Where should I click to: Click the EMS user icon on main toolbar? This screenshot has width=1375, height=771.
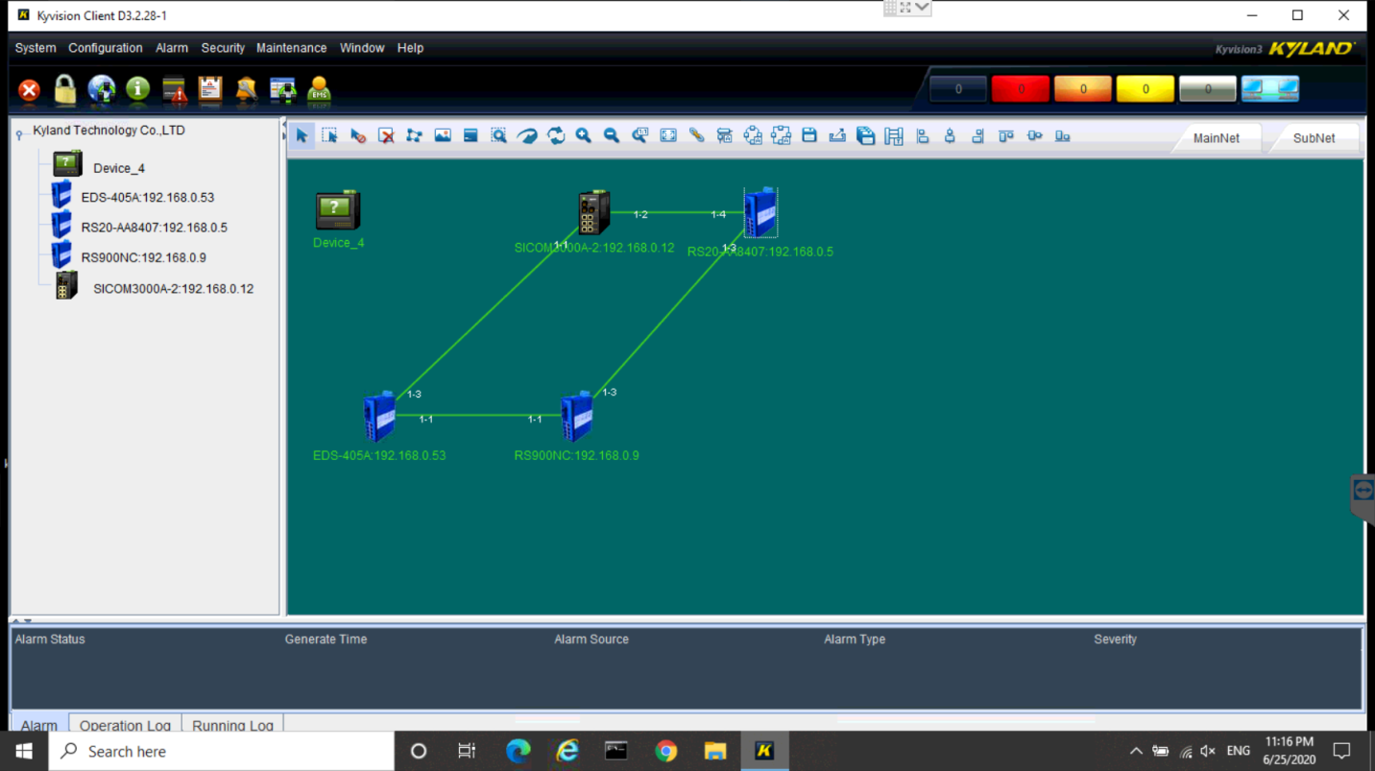[318, 90]
